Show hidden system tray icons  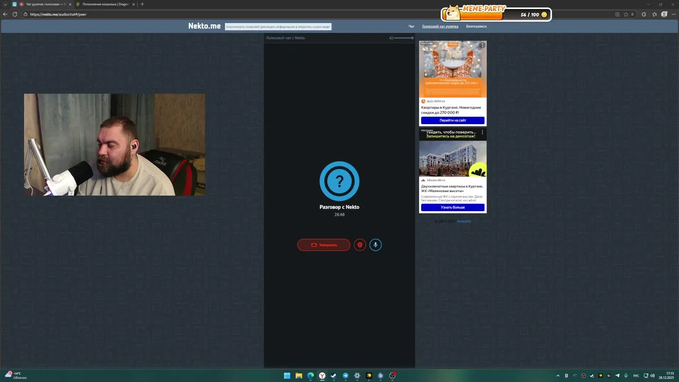tap(558, 376)
